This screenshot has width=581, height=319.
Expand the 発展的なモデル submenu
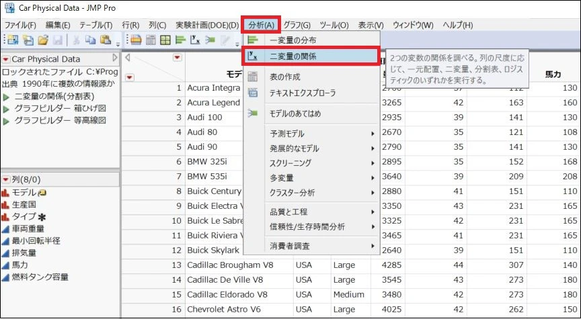322,148
